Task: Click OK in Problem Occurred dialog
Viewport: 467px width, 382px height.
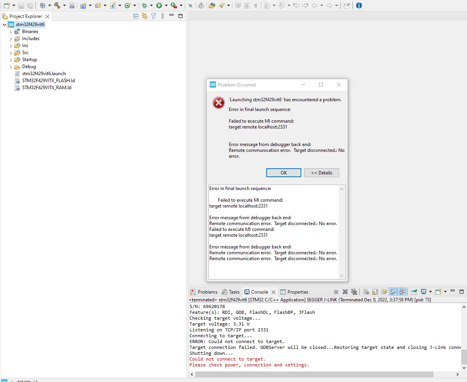Action: (283, 173)
